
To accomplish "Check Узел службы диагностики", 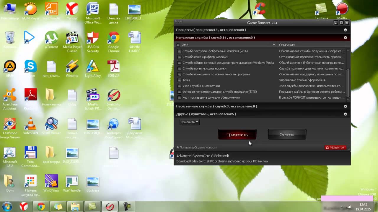I will point(179,86).
